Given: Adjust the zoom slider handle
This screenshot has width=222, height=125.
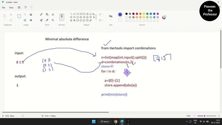Looking at the screenshot, I should coord(204,116).
